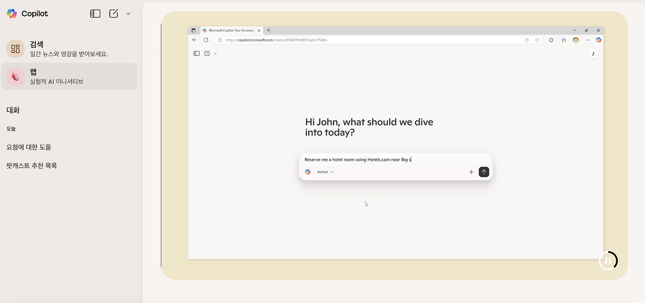Screen dimensions: 645x303
Task: Send the message with the arrow button
Action: [x=484, y=172]
